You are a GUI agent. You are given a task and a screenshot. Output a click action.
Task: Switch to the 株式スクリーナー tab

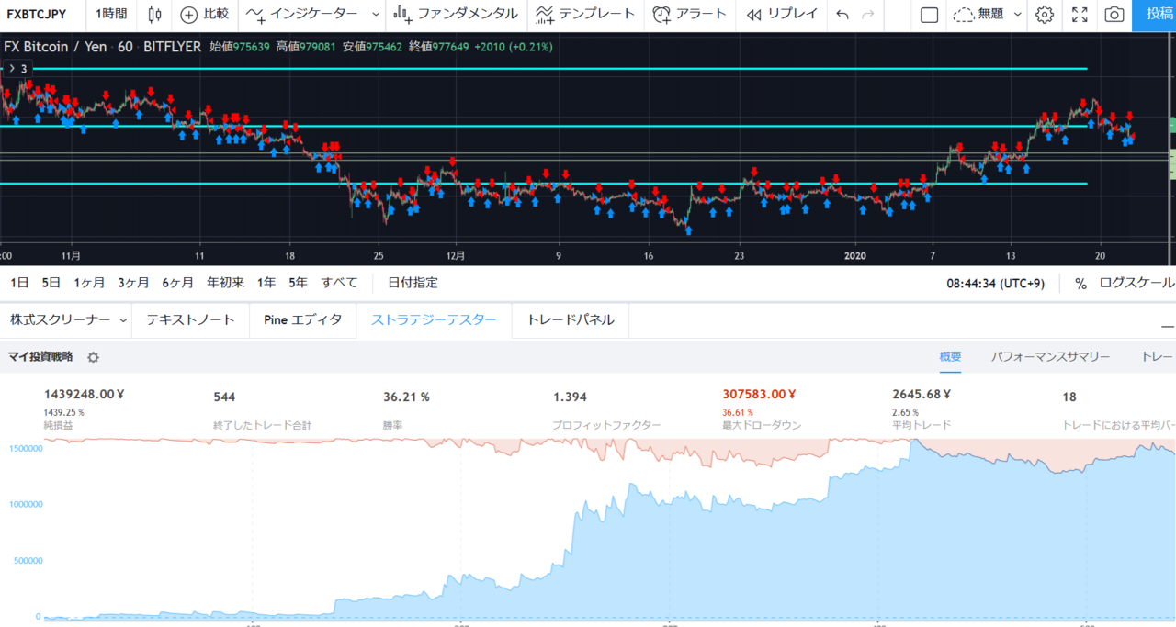62,320
